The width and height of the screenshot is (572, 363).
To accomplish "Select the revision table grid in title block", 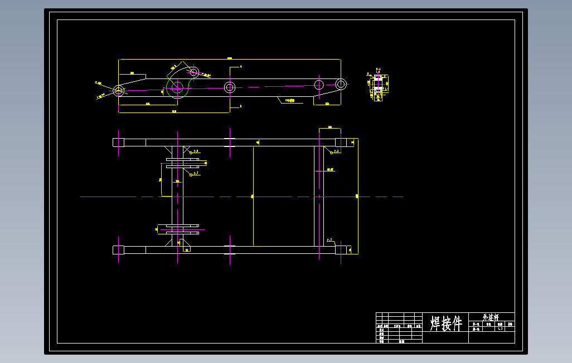I will [399, 328].
